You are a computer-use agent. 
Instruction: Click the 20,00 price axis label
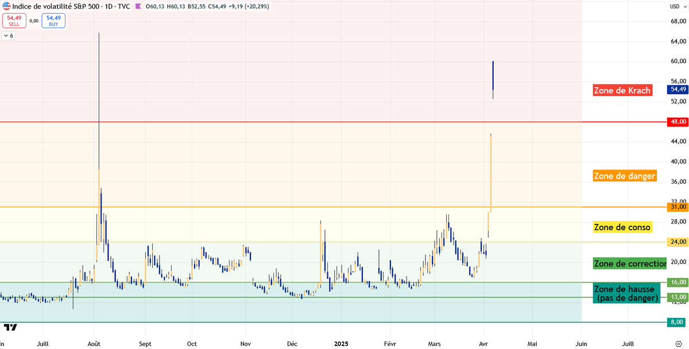pyautogui.click(x=678, y=262)
